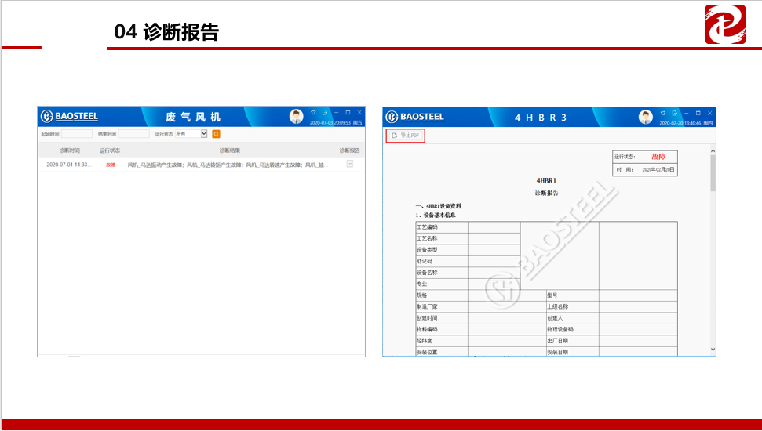Click the report scrollbar's down arrow
This screenshot has width=762, height=431.
(x=713, y=349)
